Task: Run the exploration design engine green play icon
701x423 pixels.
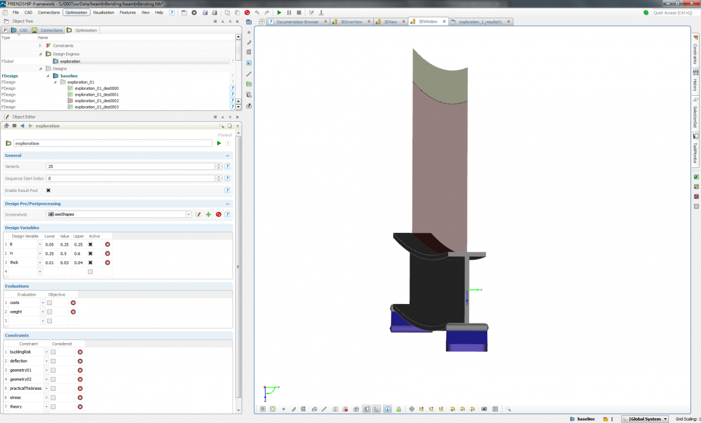Action: pyautogui.click(x=219, y=143)
